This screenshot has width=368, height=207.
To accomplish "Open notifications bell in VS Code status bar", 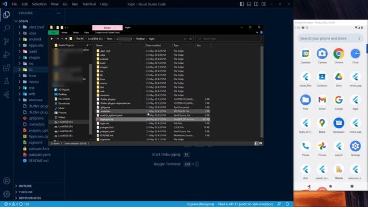I will tap(287, 204).
